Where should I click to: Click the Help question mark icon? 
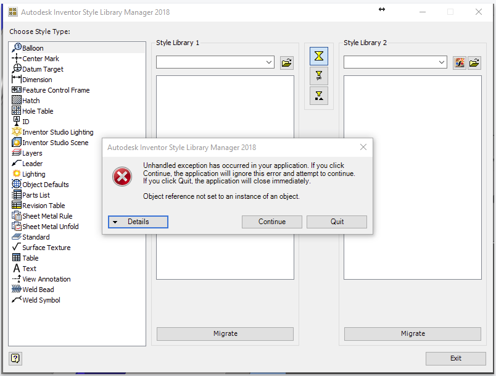tap(15, 358)
